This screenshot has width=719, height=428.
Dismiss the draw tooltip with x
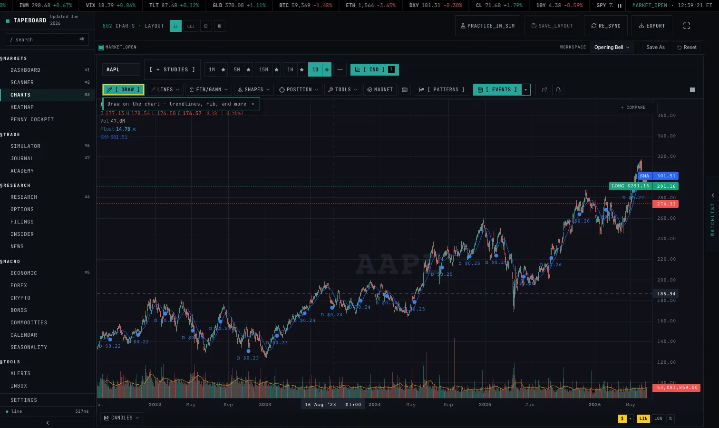point(253,104)
